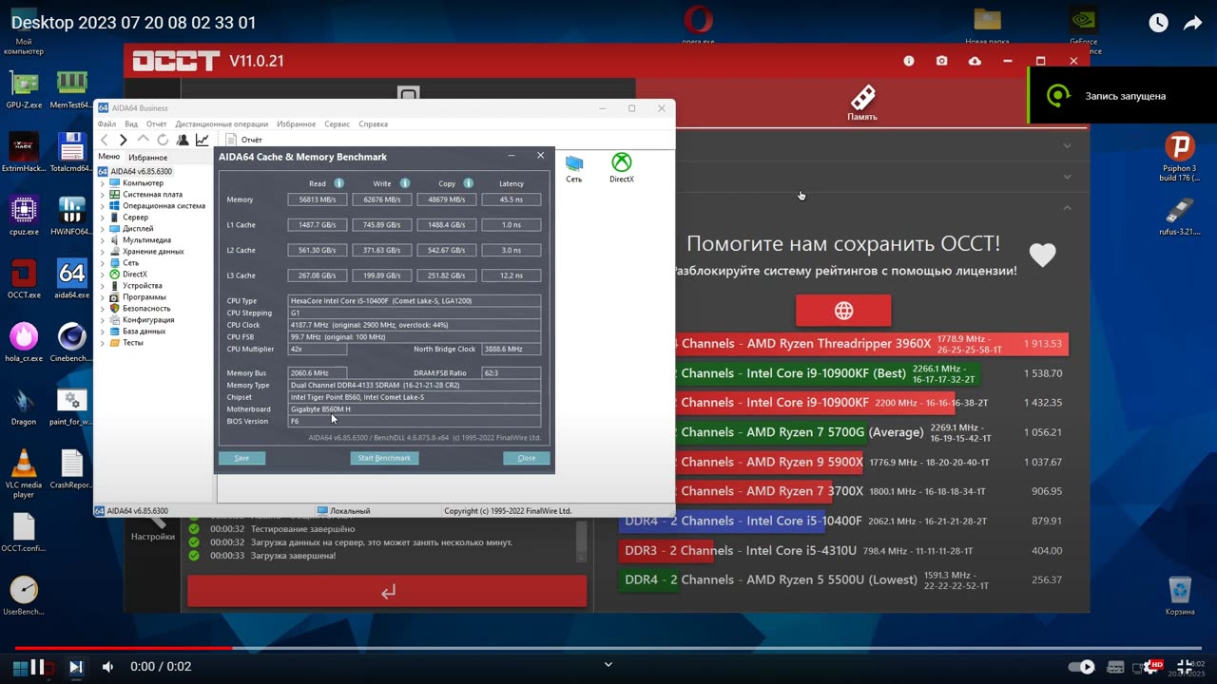
Task: Open the opera.exe desktop icon
Action: click(x=699, y=24)
